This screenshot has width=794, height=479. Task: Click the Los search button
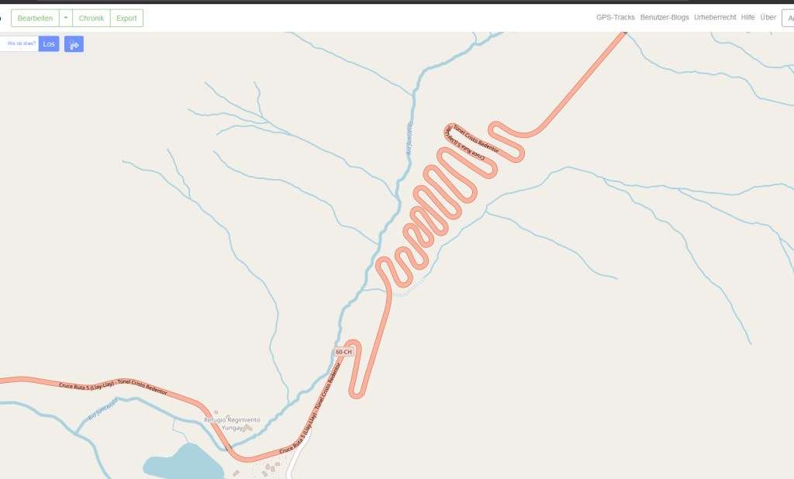click(49, 44)
